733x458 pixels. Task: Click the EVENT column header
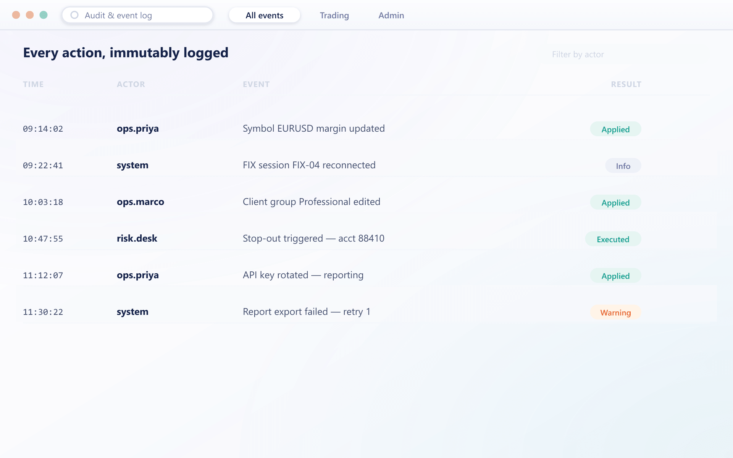[x=256, y=84]
